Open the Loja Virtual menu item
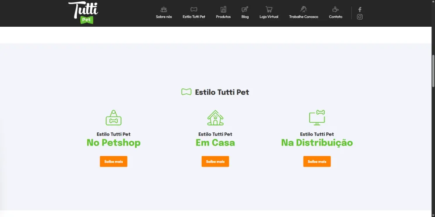435x217 pixels. 269,17
